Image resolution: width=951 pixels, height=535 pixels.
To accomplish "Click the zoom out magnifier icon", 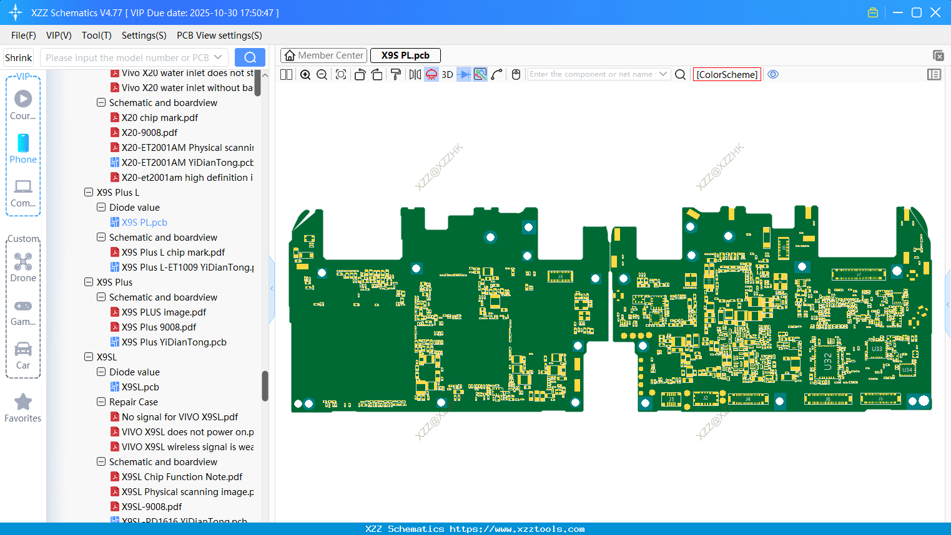I will coord(322,75).
